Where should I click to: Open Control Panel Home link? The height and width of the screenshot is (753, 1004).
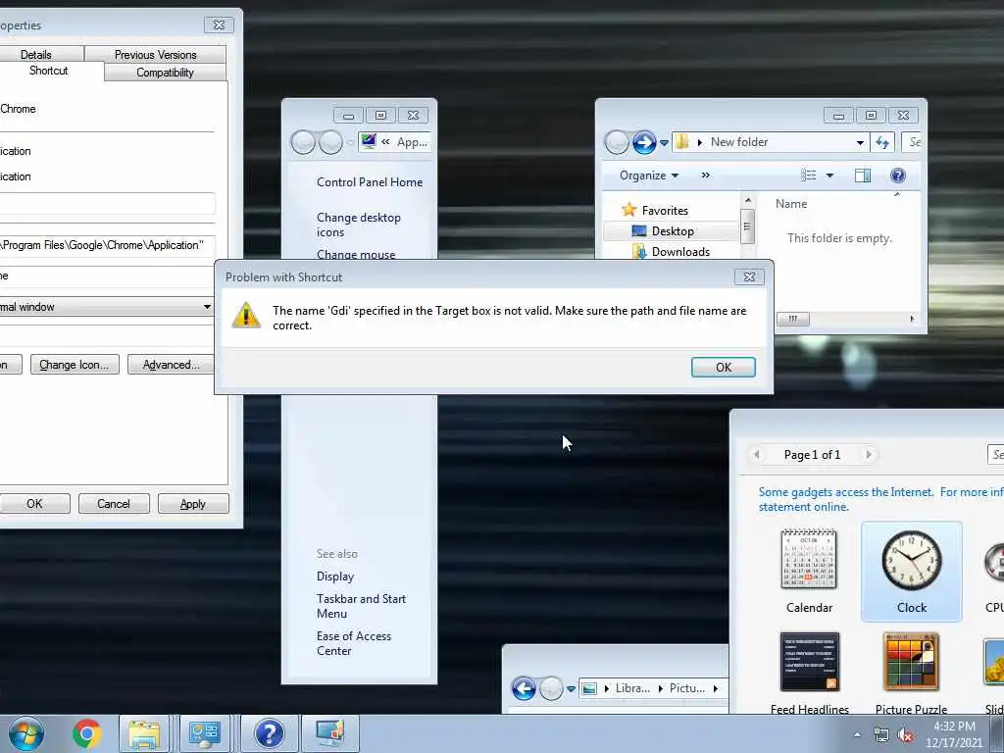(370, 182)
